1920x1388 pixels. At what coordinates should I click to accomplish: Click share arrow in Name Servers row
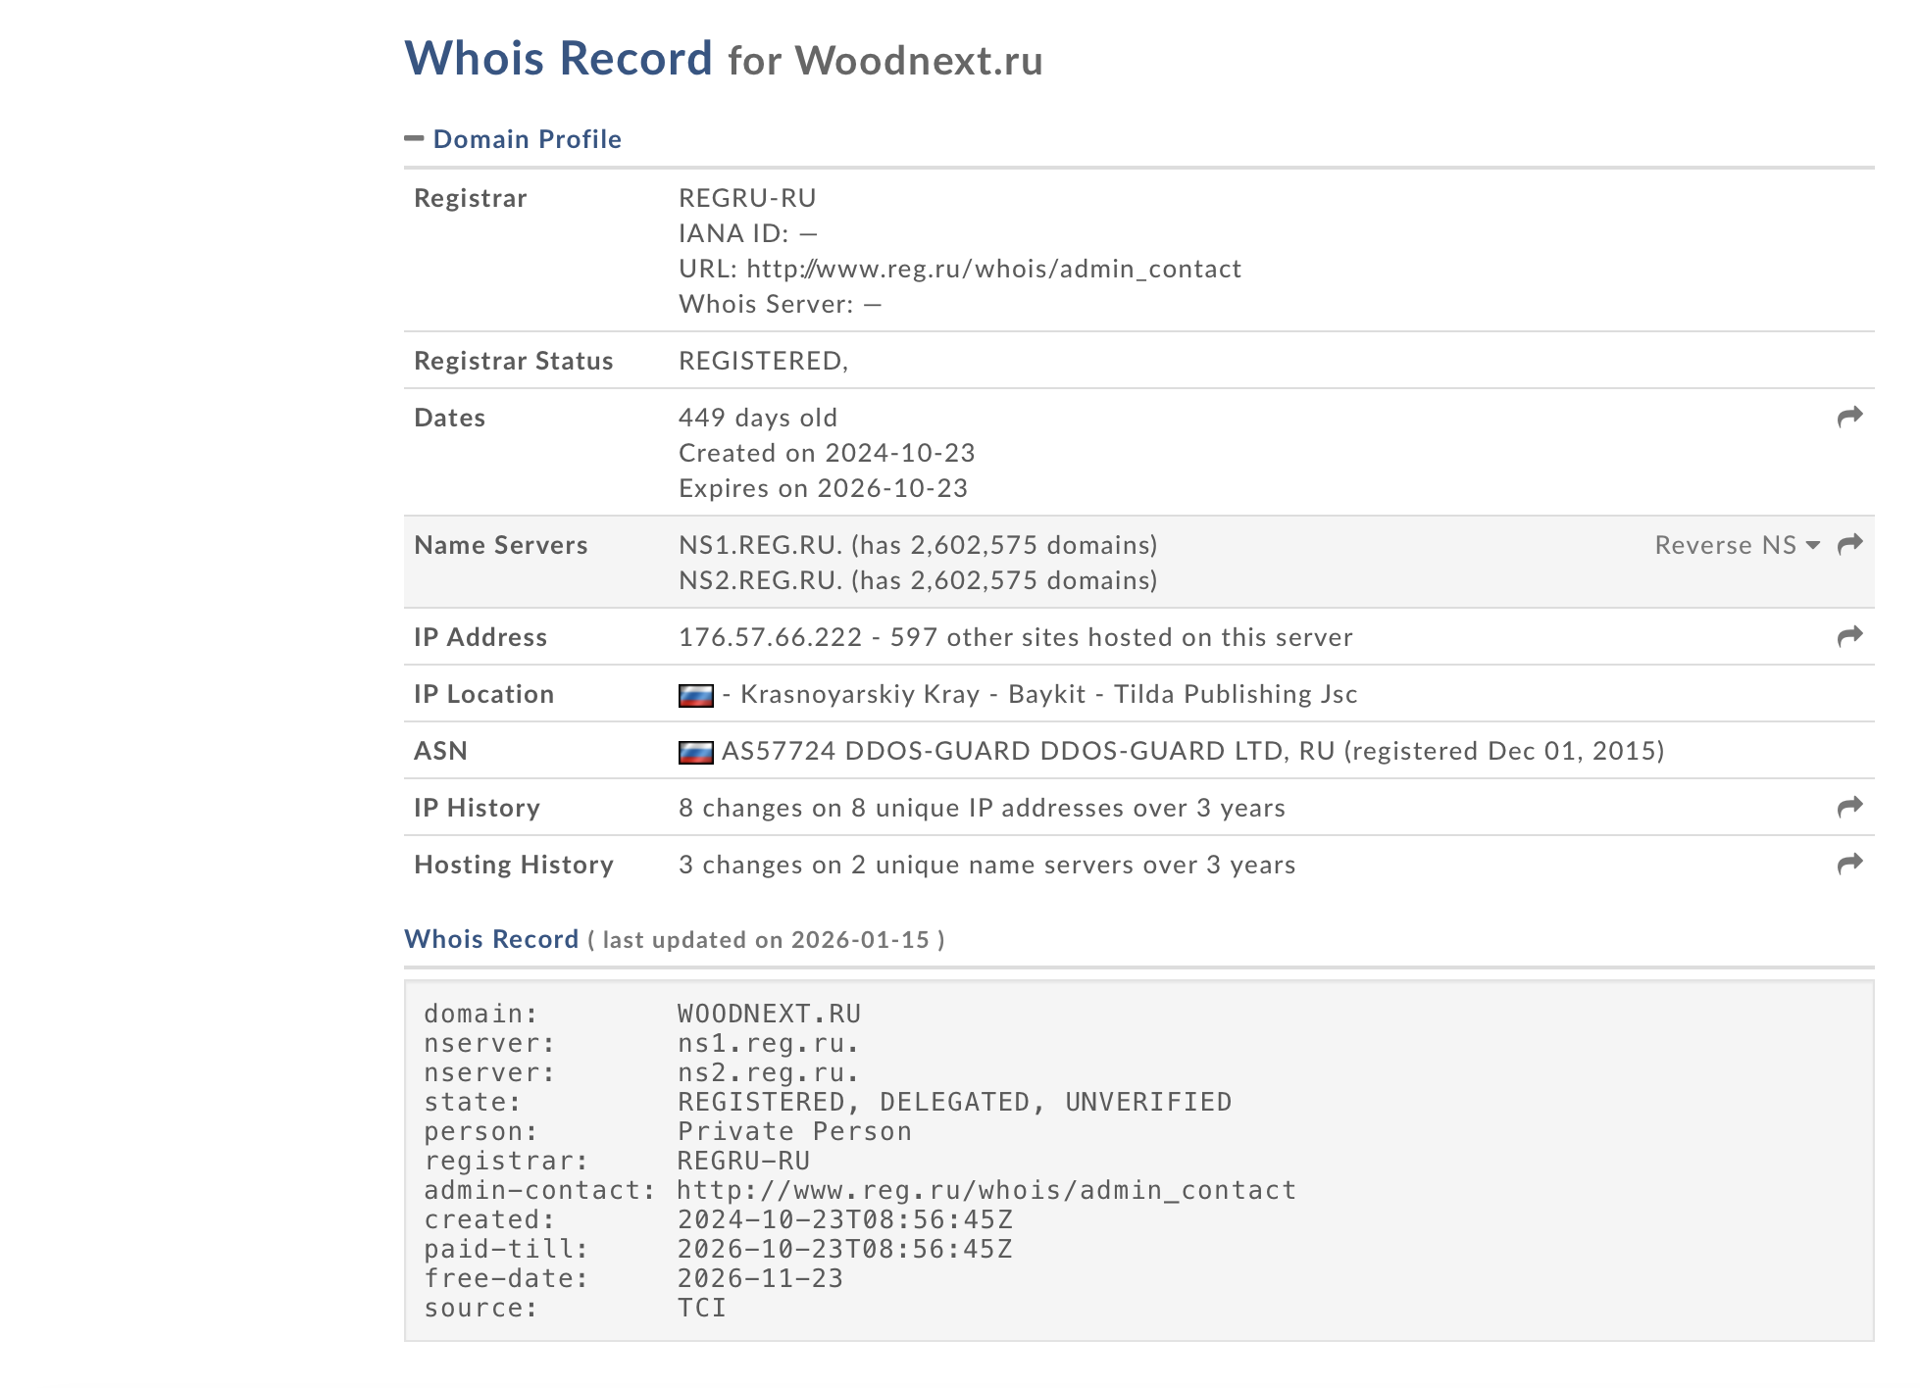pyautogui.click(x=1849, y=544)
